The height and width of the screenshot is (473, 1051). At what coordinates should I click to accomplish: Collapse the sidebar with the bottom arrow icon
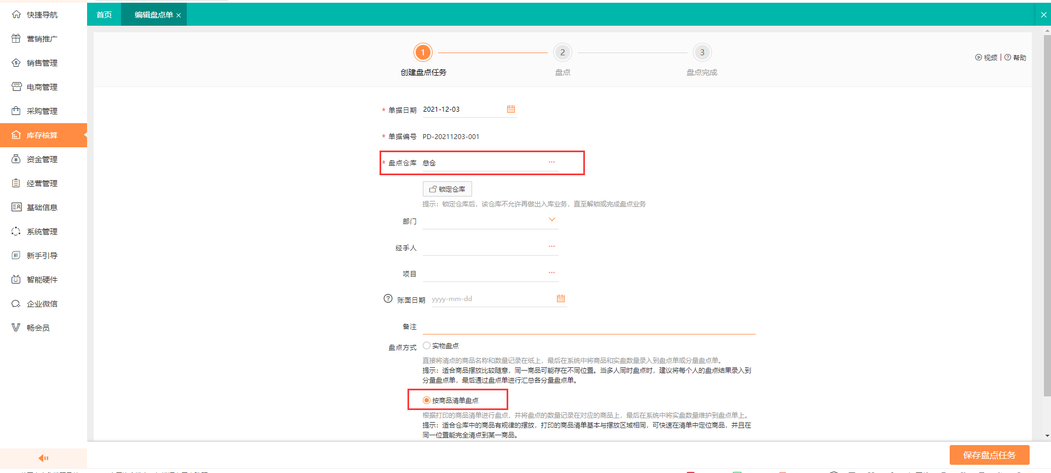(x=43, y=458)
